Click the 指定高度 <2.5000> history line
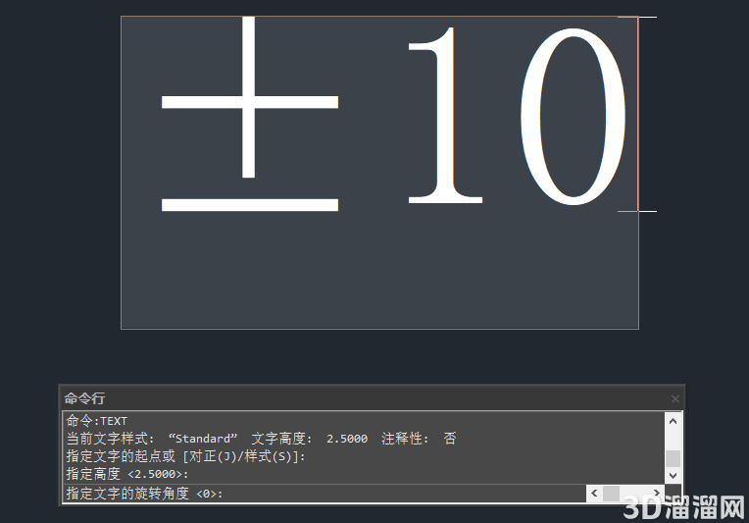749x523 pixels. [127, 474]
